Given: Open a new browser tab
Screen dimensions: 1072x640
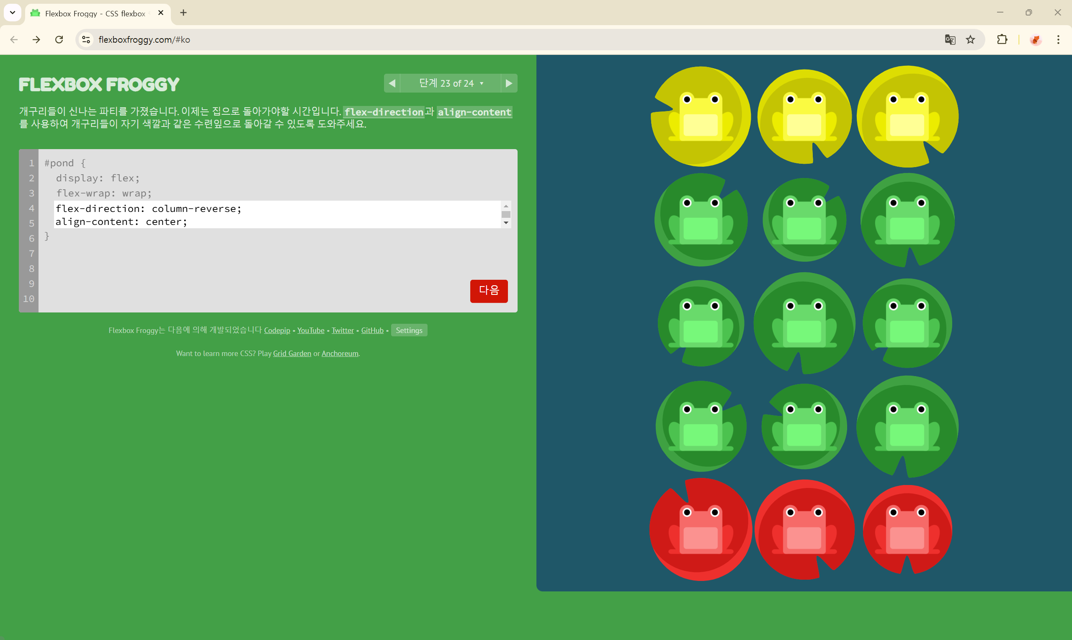Looking at the screenshot, I should coord(183,13).
